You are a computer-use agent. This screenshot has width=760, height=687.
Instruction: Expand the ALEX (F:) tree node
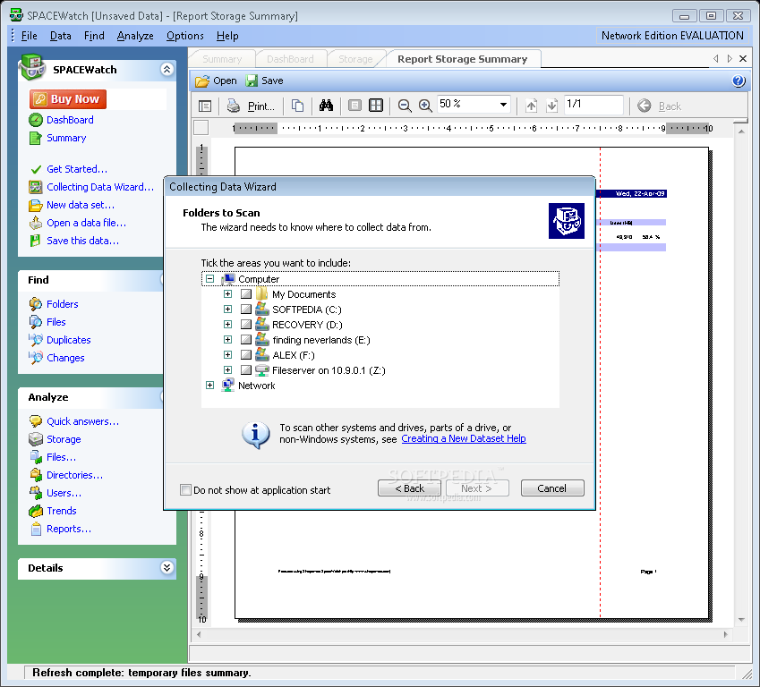(x=227, y=354)
